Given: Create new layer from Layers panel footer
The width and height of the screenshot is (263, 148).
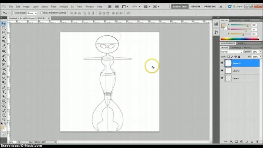Looking at the screenshot, I should (x=252, y=141).
